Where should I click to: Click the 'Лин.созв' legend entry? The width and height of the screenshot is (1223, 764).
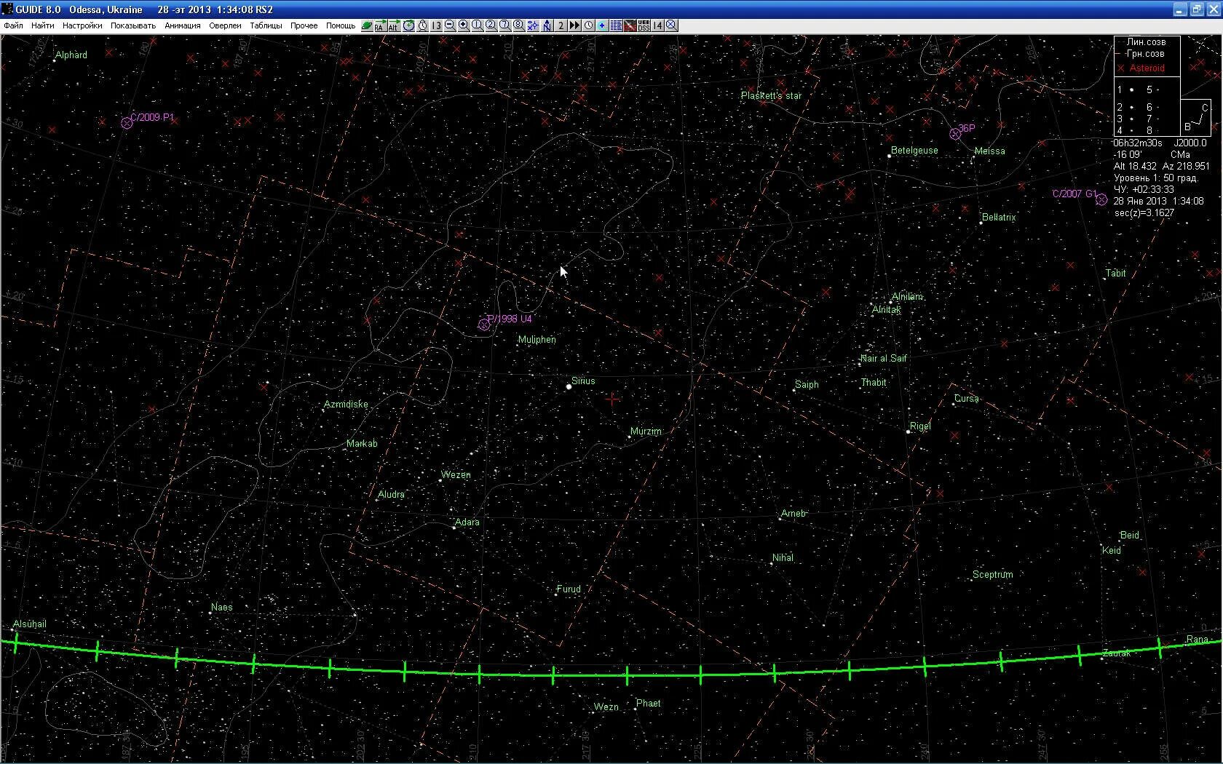click(1146, 42)
